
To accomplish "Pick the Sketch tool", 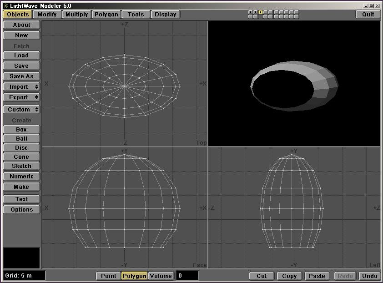I will 21,166.
